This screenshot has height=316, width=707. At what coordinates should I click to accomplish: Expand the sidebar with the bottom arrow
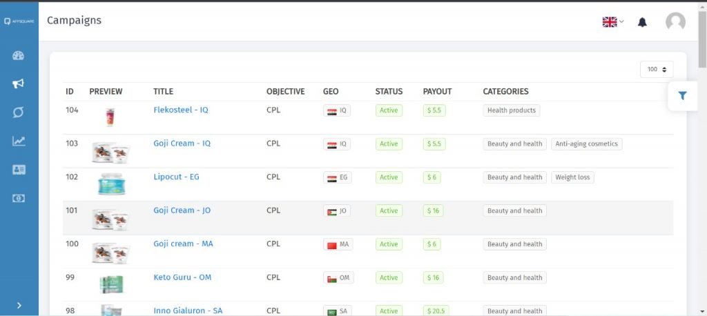[x=19, y=306]
